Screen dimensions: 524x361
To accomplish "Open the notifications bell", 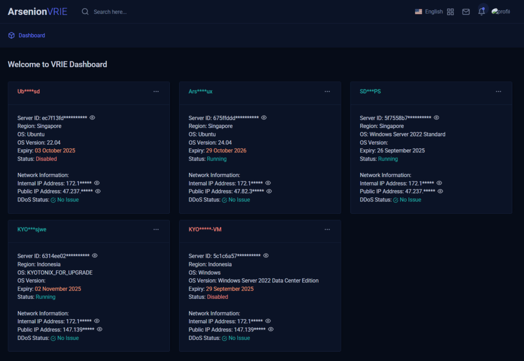I will pos(482,12).
